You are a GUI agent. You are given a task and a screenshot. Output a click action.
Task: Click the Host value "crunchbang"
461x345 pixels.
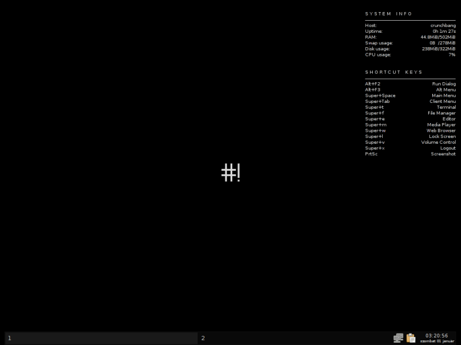(x=443, y=25)
